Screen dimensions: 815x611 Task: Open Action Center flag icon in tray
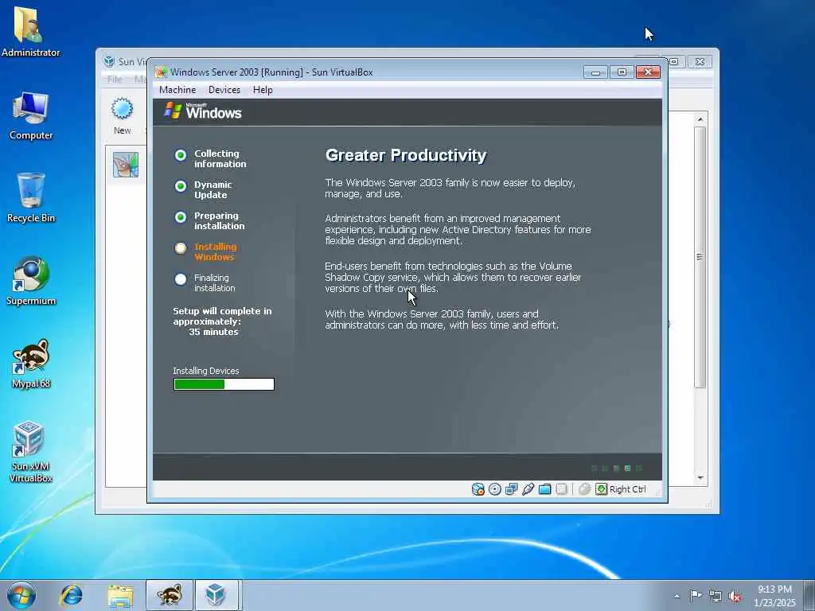696,595
